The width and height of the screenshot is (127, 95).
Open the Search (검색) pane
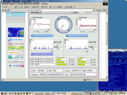(27, 7)
